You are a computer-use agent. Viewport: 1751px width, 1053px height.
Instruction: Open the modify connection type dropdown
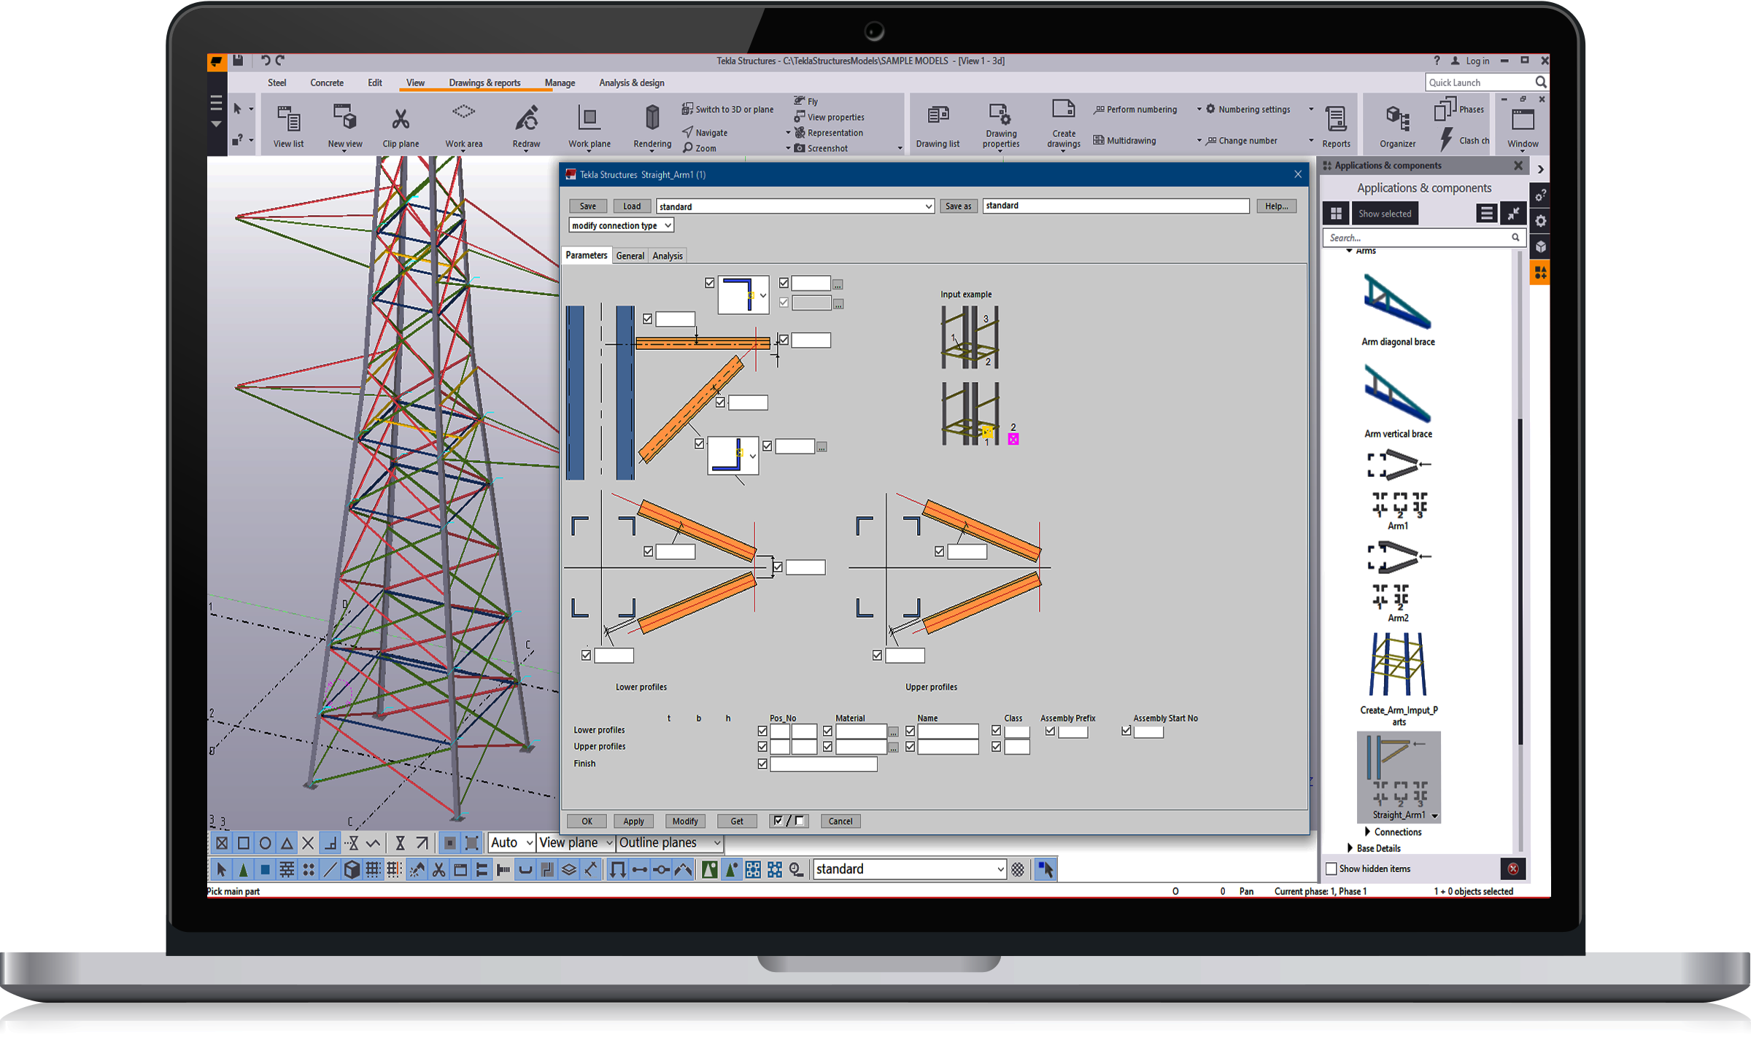[620, 226]
